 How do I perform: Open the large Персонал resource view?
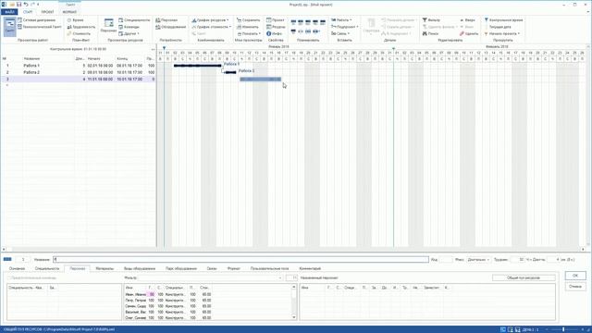108,26
